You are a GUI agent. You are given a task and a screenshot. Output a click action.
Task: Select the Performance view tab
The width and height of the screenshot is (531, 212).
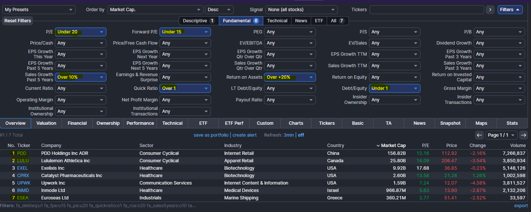(140, 123)
